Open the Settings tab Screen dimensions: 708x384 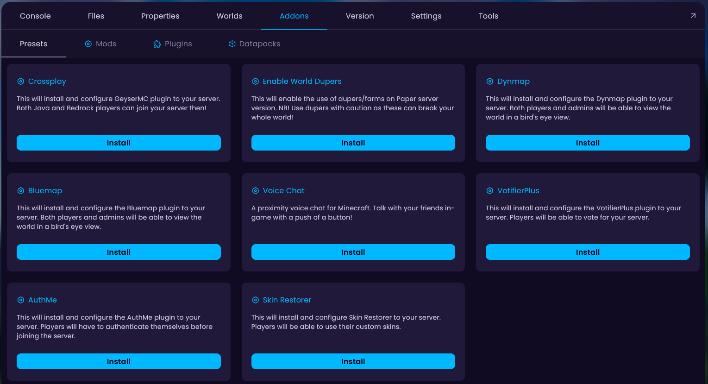coord(426,16)
